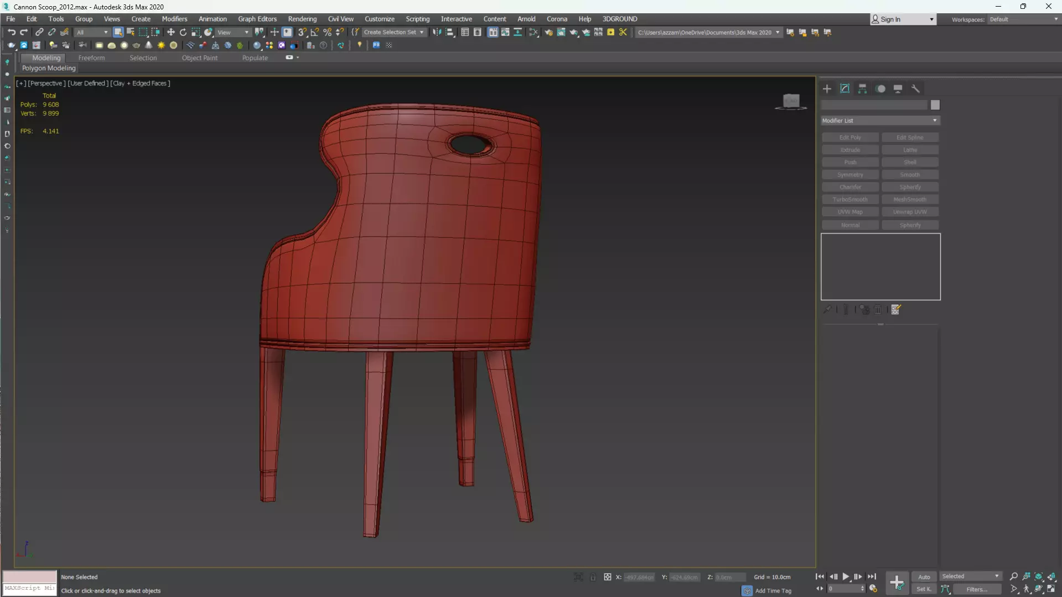The width and height of the screenshot is (1062, 597).
Task: Click the Unwrap UVW modifier button
Action: pos(910,212)
